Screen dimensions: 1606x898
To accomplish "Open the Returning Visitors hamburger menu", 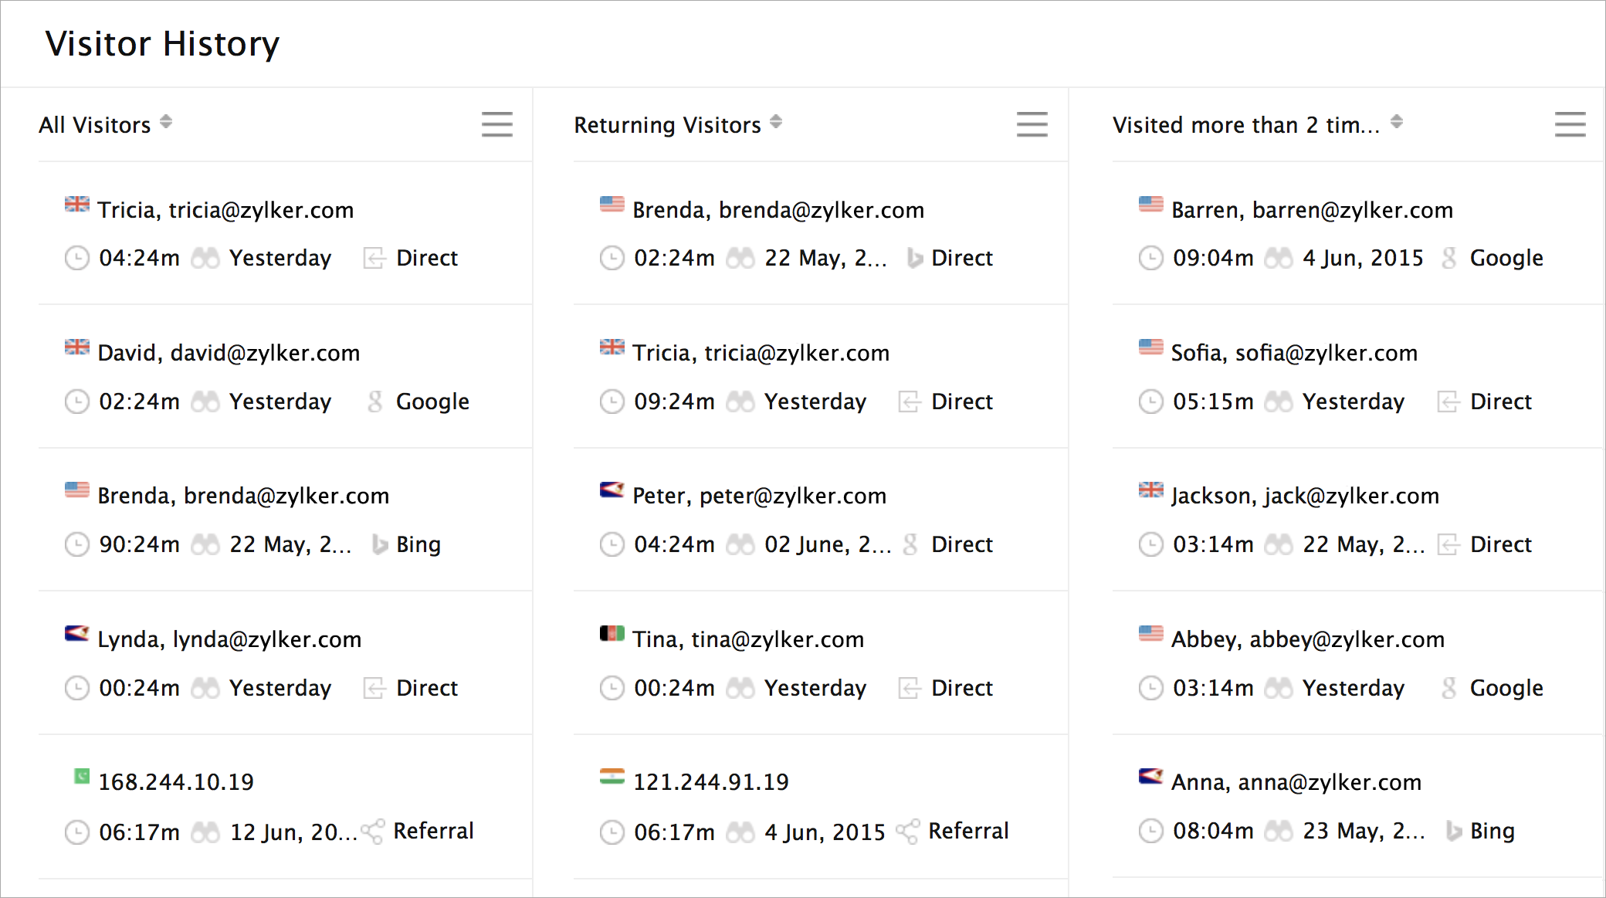I will 1032,124.
